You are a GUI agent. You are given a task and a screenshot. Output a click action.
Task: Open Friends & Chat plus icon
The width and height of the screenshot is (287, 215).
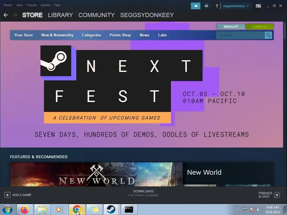point(277,195)
